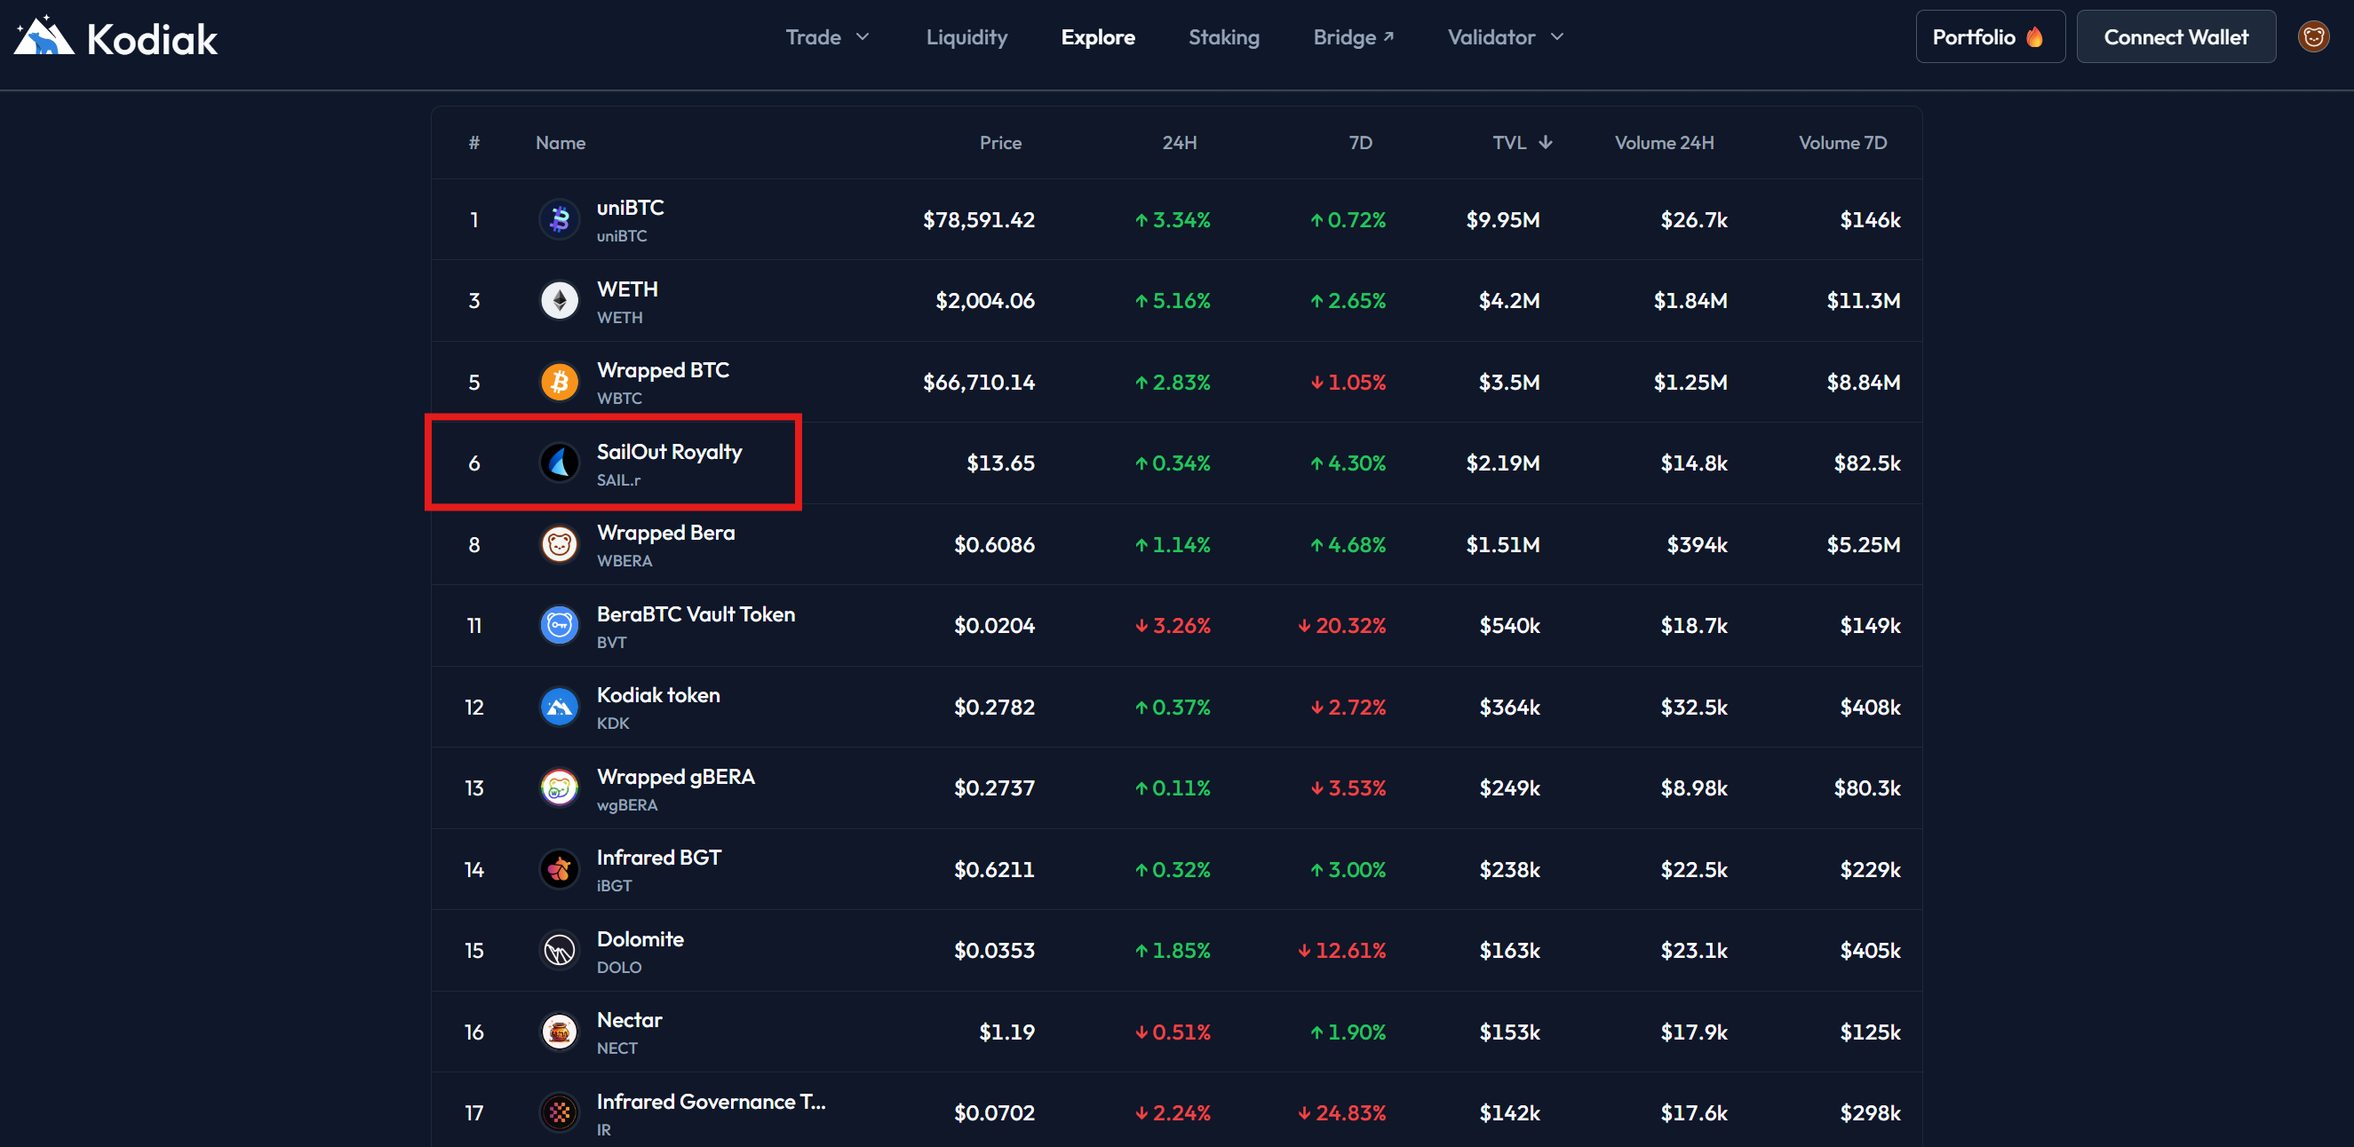Click the Kodiak token KDK icon
Image resolution: width=2354 pixels, height=1147 pixels.
(x=560, y=707)
